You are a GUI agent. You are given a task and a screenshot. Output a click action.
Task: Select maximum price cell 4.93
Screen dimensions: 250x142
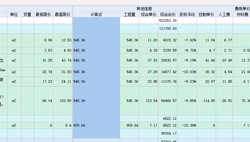point(63,50)
